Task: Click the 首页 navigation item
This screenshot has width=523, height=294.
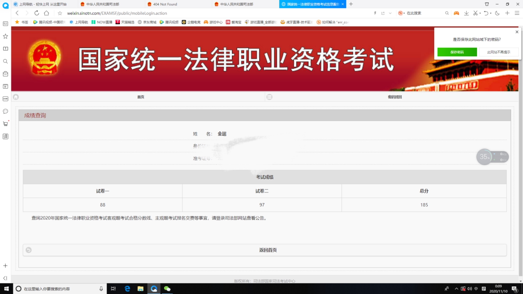Action: [x=141, y=97]
